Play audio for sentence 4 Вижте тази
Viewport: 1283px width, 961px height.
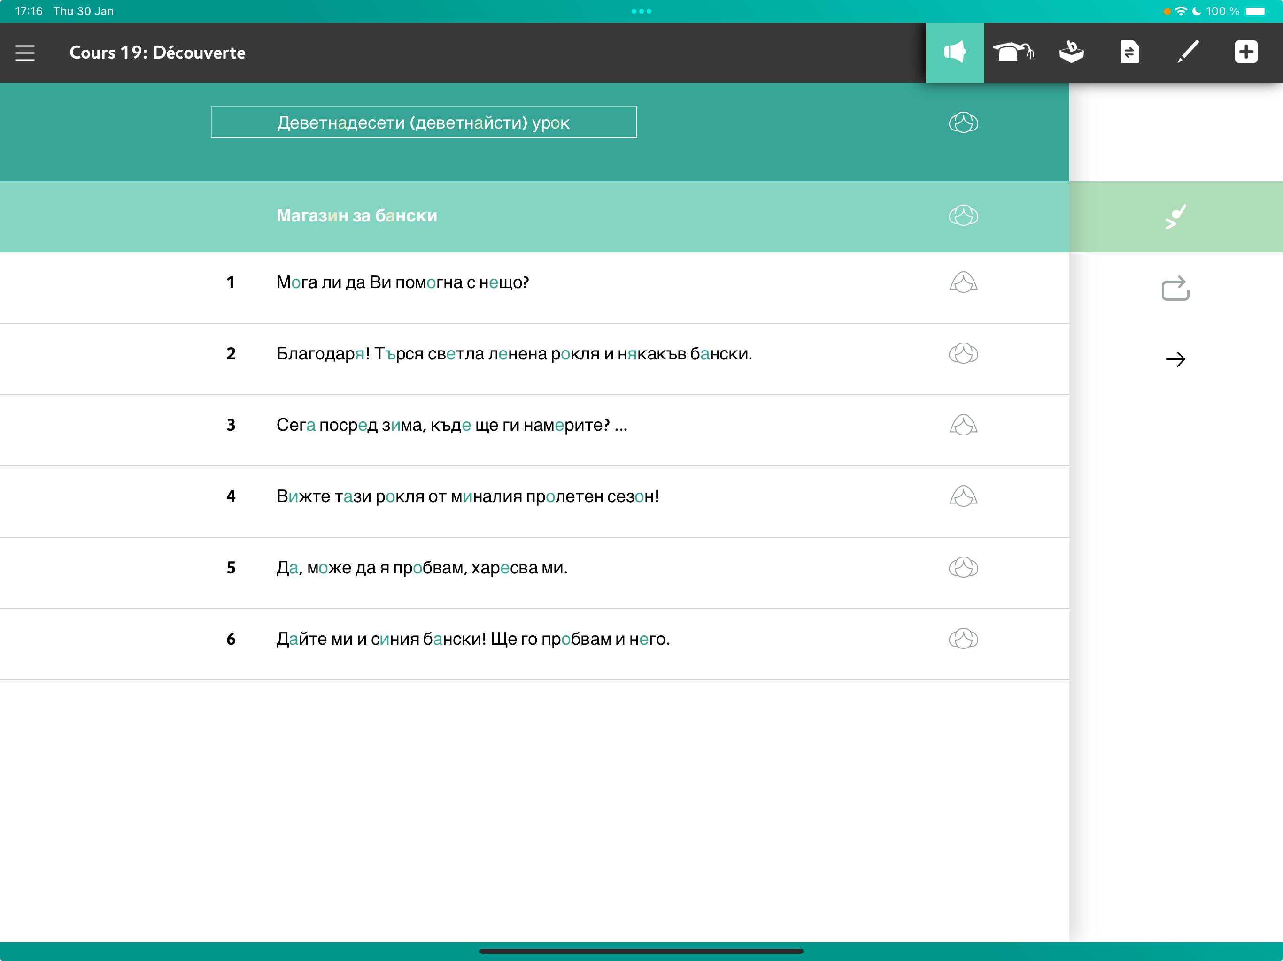963,496
